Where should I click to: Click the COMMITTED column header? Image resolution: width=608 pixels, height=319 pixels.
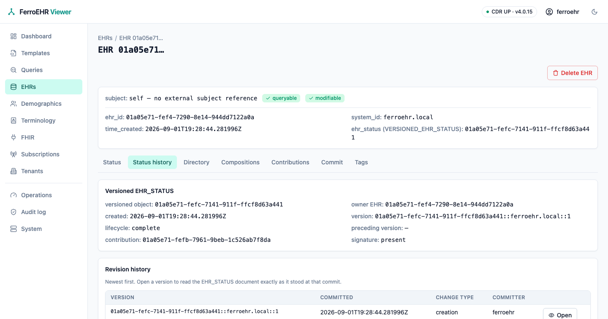click(x=337, y=298)
